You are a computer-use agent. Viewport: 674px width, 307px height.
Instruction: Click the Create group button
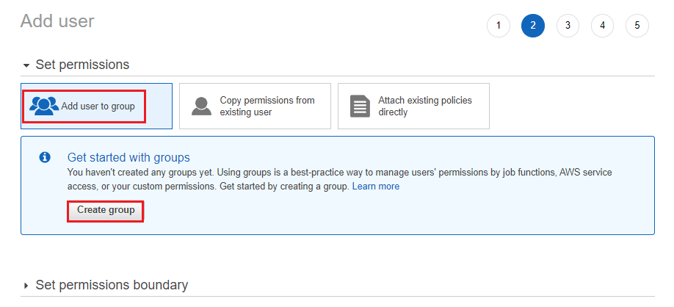106,210
